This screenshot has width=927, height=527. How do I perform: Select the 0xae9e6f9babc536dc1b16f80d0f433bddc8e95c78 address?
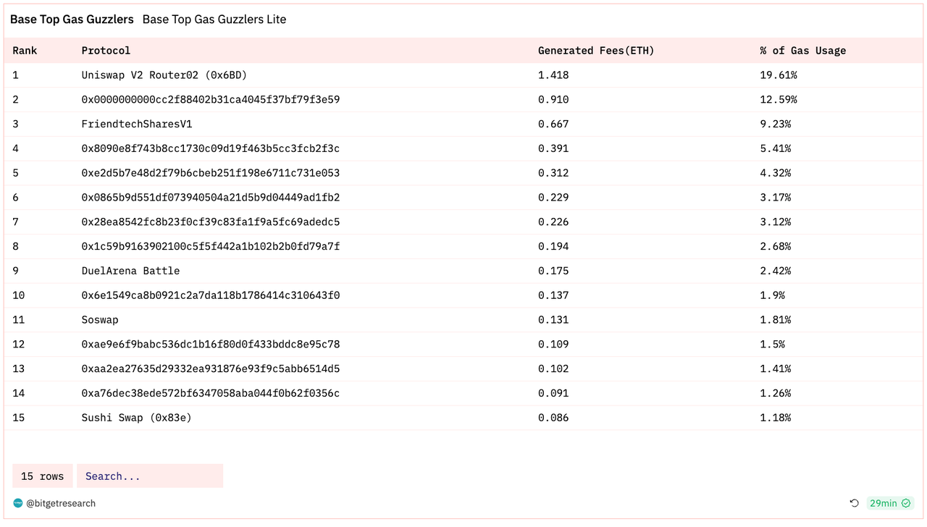pyautogui.click(x=211, y=345)
